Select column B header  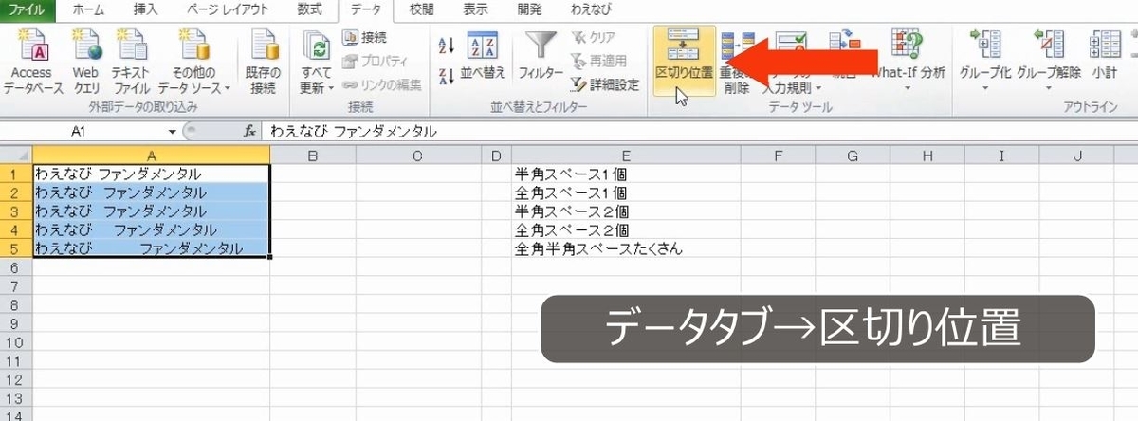pos(311,156)
